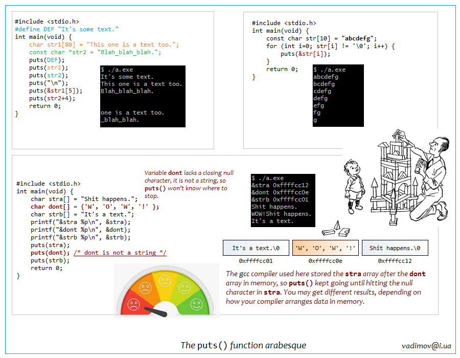Click the red "puts(dont);" statement
This screenshot has height=358, width=460.
tap(50, 253)
